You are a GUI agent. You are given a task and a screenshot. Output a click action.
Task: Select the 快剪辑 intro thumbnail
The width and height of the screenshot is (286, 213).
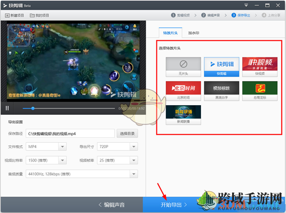pyautogui.click(x=221, y=67)
